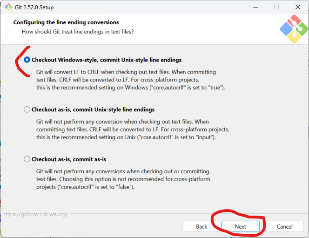Click the description mentioning core.autocrlf set to false
Viewport: 309px width, 238px height.
pos(123,179)
